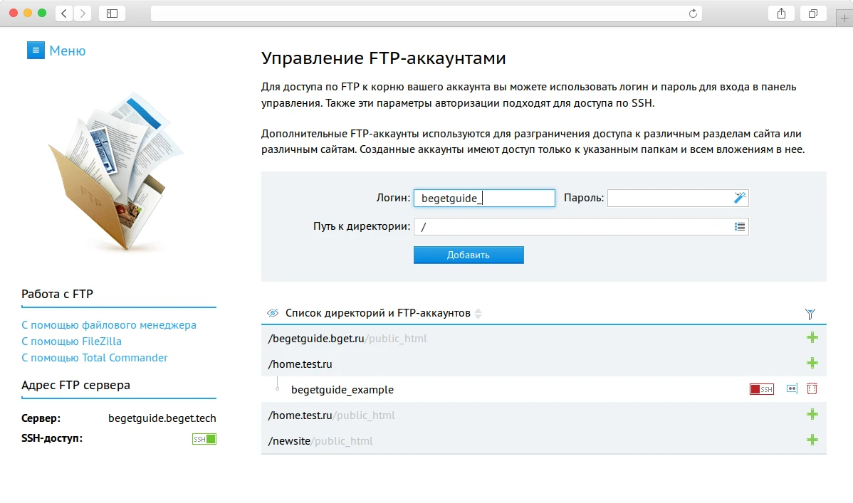Click the Safari share icon
The image size is (853, 503).
click(x=781, y=13)
